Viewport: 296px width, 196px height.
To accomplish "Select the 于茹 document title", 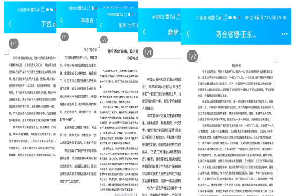I will tap(49, 24).
